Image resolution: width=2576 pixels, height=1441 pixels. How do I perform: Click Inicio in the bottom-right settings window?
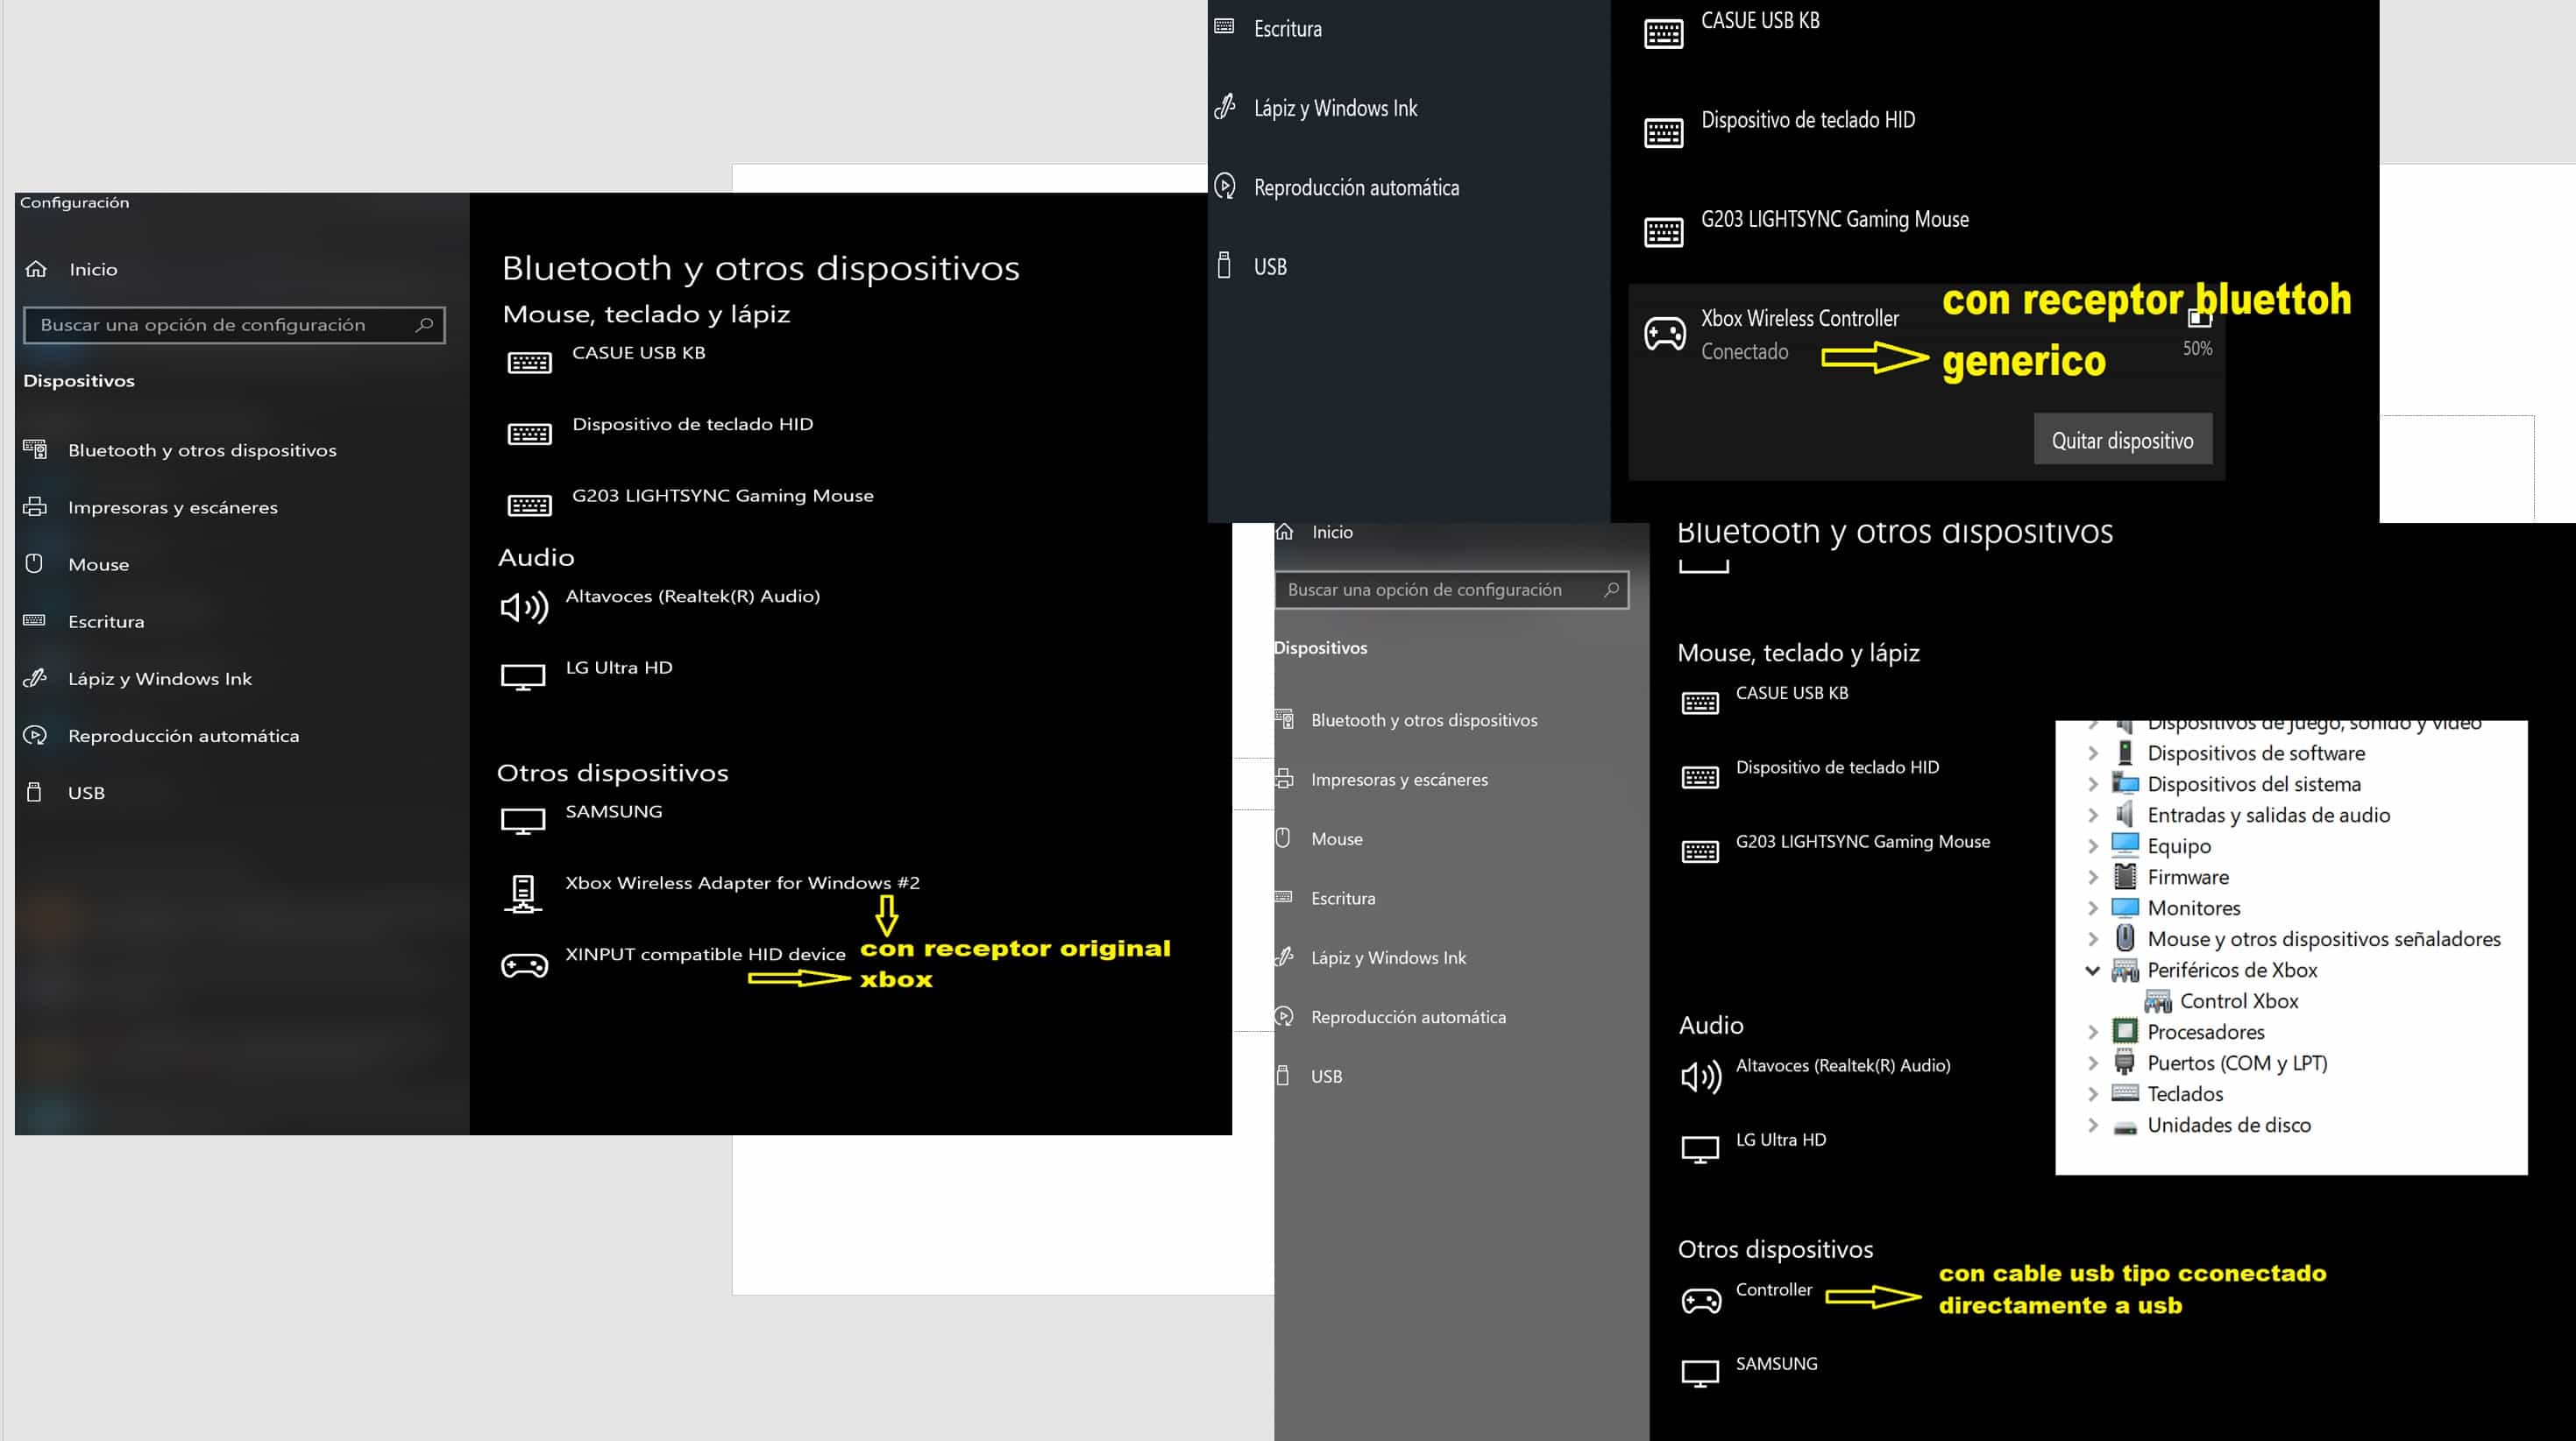[1332, 532]
